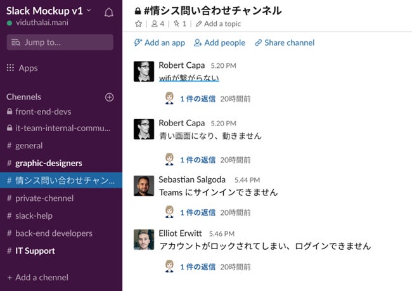Click the Add a topic pencil icon
Image resolution: width=412 pixels, height=291 pixels.
point(199,24)
